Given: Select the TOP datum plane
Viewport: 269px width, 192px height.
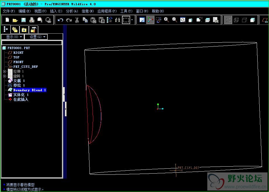Looking at the screenshot, I should tap(14, 57).
